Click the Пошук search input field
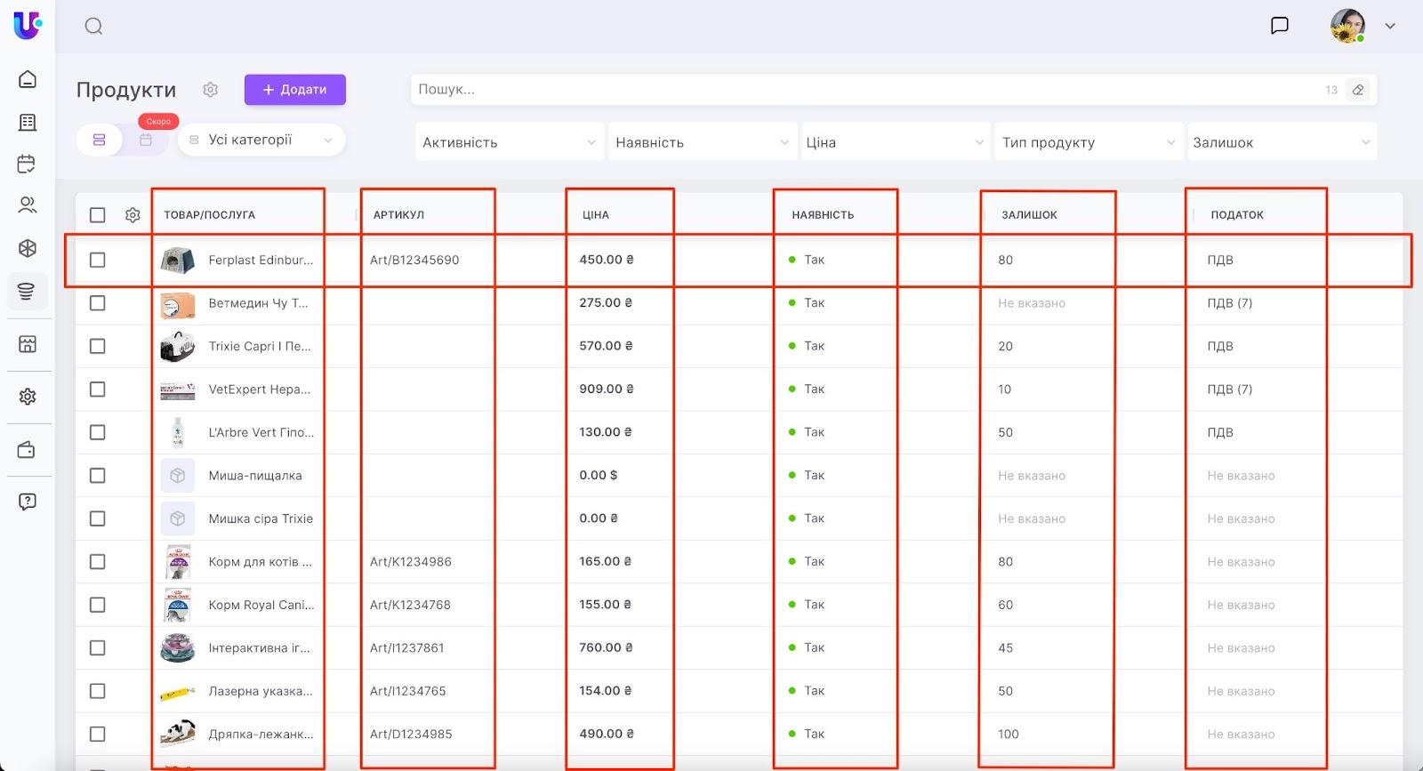This screenshot has width=1423, height=771. click(x=863, y=90)
